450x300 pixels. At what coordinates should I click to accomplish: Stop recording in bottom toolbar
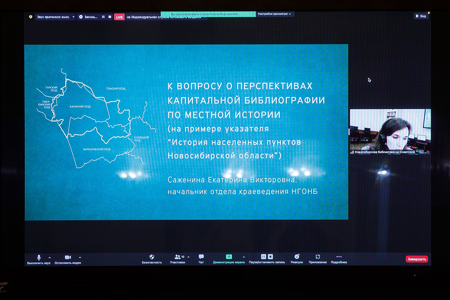(x=270, y=256)
